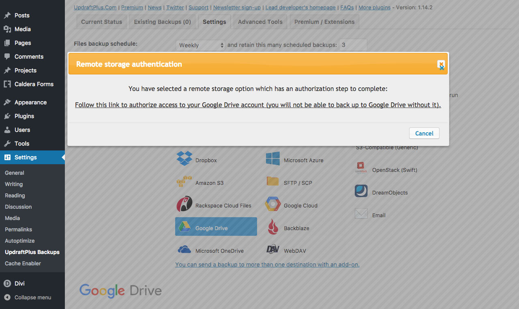Follow the Google Drive authorization link
The width and height of the screenshot is (519, 309).
tap(258, 105)
